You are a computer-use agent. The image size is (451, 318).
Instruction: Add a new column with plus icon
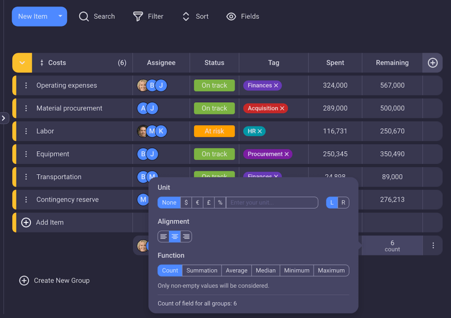(x=433, y=63)
